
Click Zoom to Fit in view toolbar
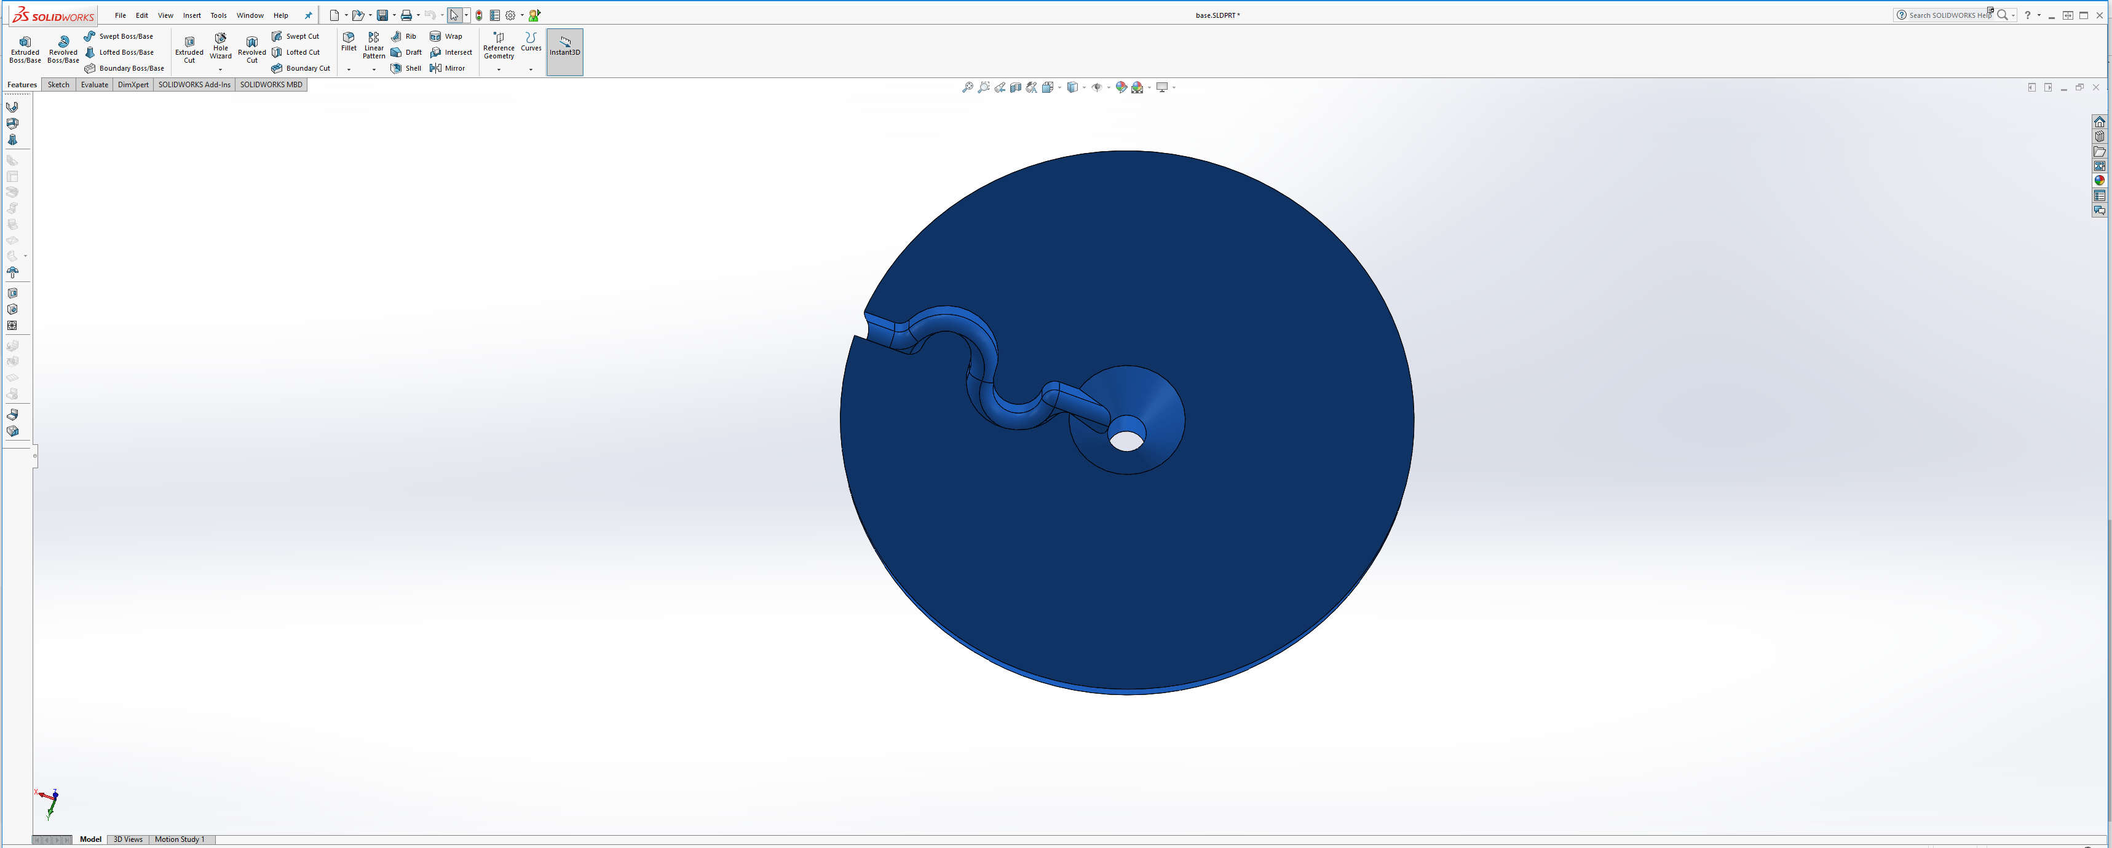coord(967,88)
